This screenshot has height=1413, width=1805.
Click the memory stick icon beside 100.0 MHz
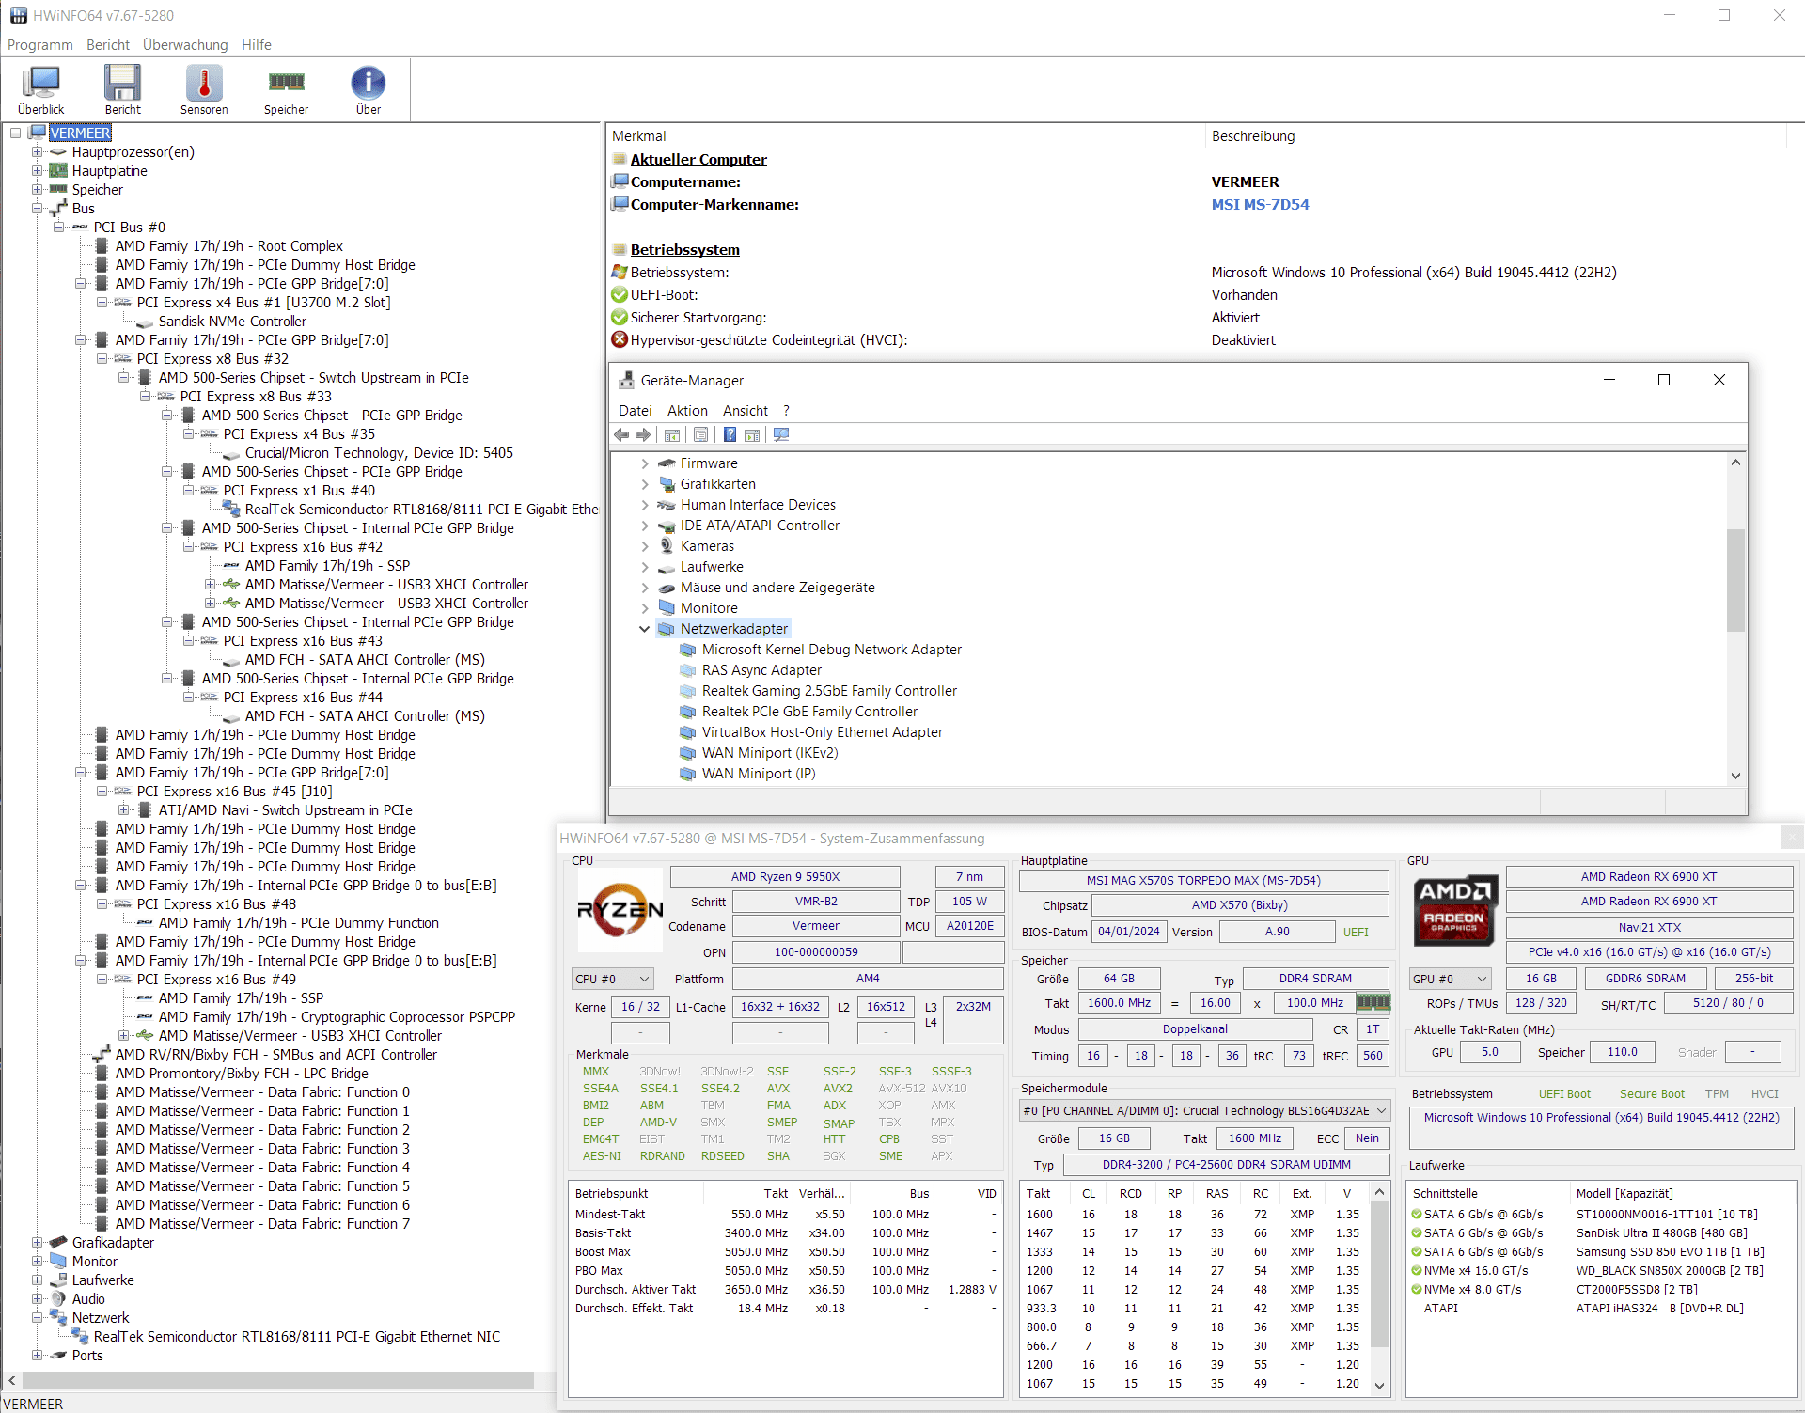(x=1373, y=1002)
